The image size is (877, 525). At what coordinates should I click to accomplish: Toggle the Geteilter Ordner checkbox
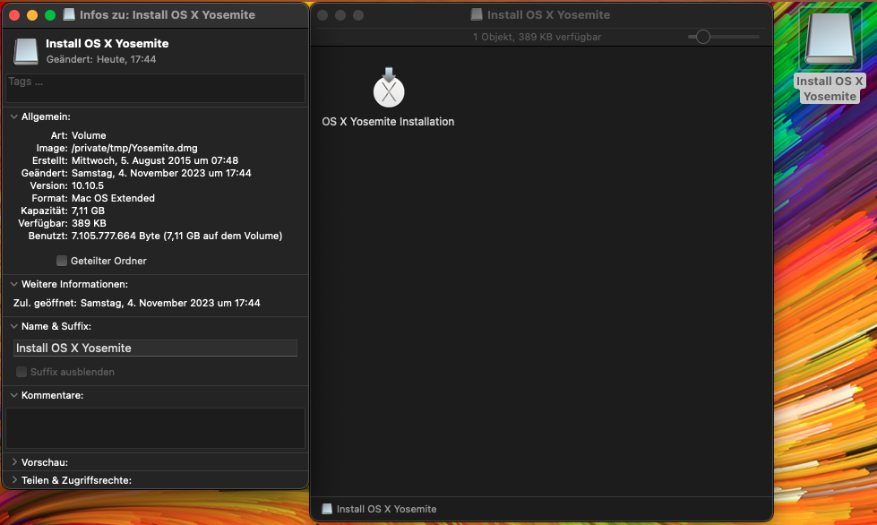coord(62,261)
